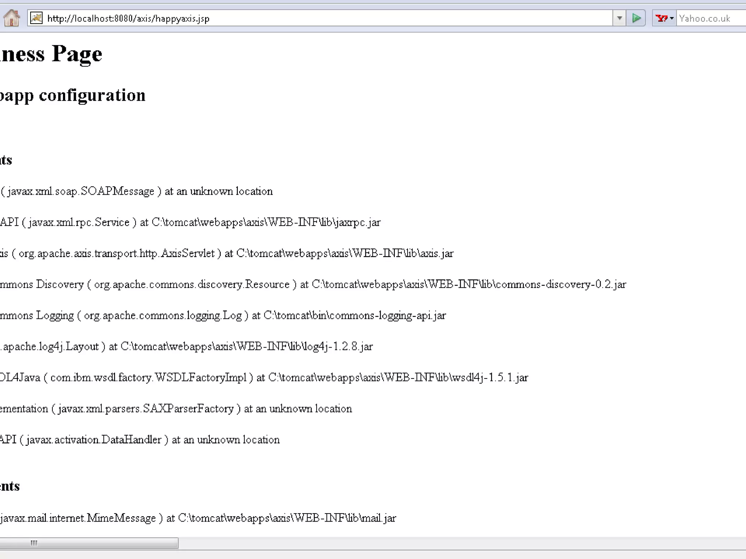Click javax.activation.DataHandler text
The height and width of the screenshot is (559, 746).
(94, 440)
